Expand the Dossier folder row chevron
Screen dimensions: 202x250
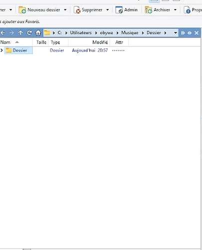pyautogui.click(x=1, y=50)
